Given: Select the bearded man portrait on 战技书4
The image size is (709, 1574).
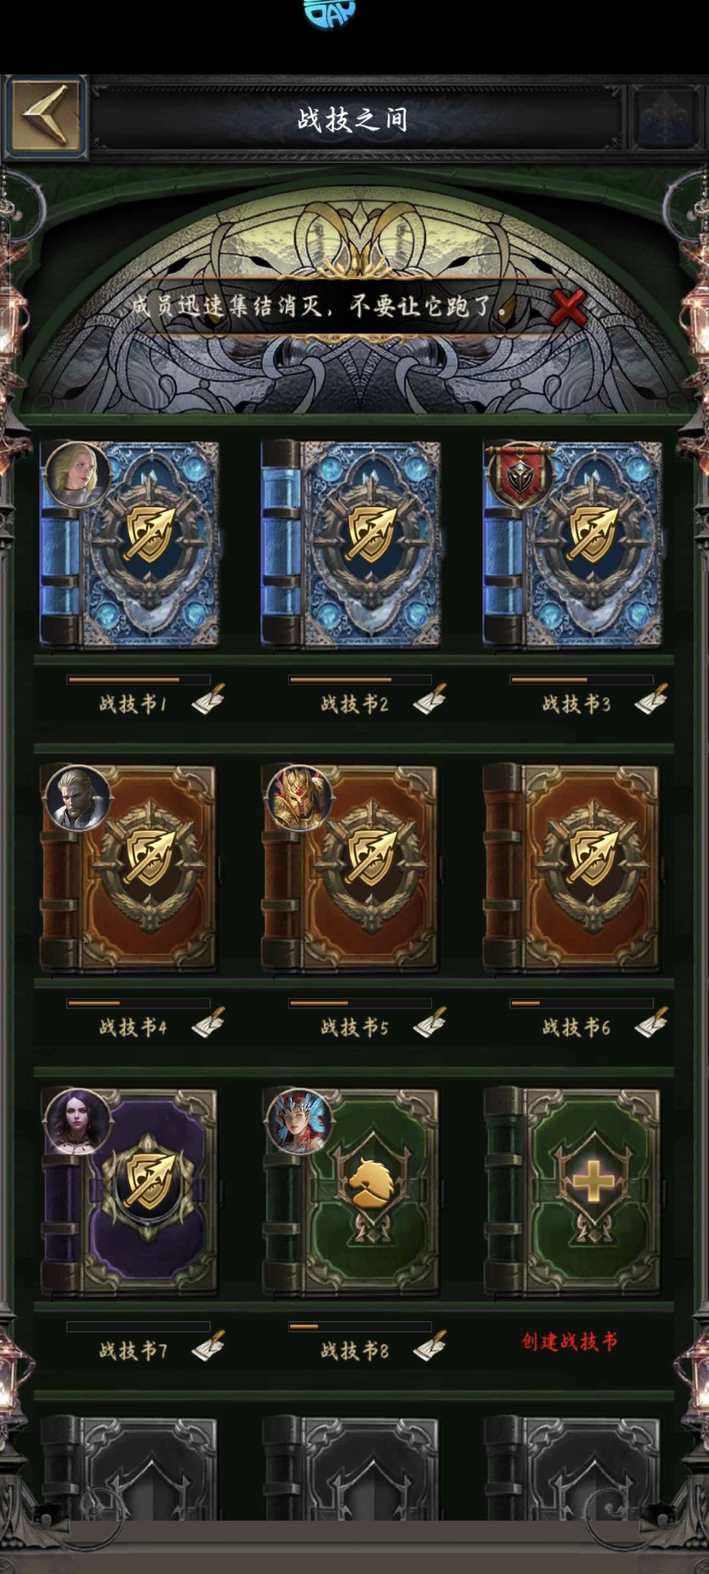Looking at the screenshot, I should coord(77,798).
